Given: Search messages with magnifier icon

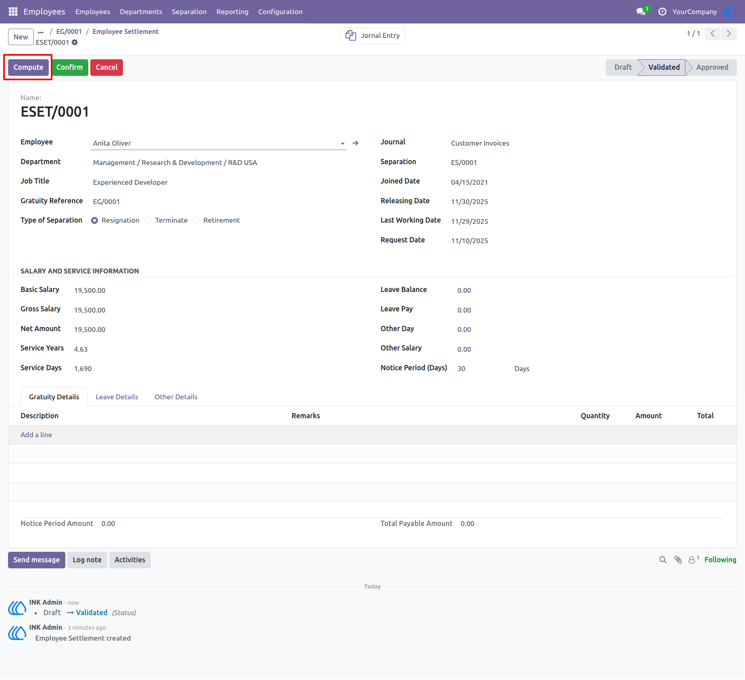Looking at the screenshot, I should tap(663, 560).
